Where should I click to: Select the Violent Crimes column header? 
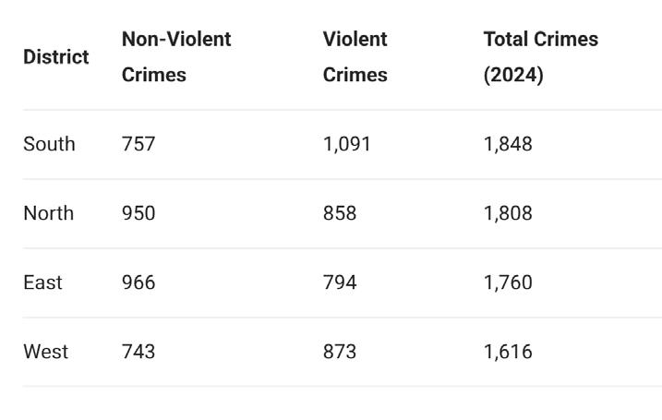click(x=355, y=57)
